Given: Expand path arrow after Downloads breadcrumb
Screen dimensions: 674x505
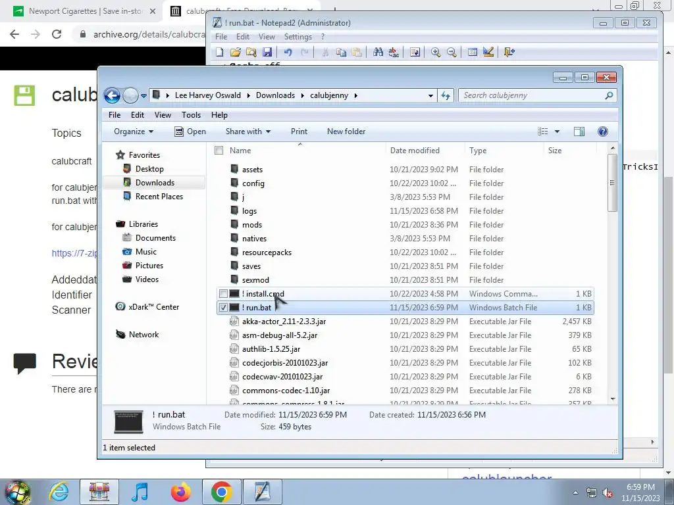Looking at the screenshot, I should tap(303, 95).
